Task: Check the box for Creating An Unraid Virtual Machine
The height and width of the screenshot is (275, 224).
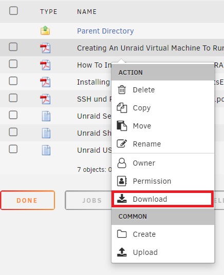Action: 13,47
